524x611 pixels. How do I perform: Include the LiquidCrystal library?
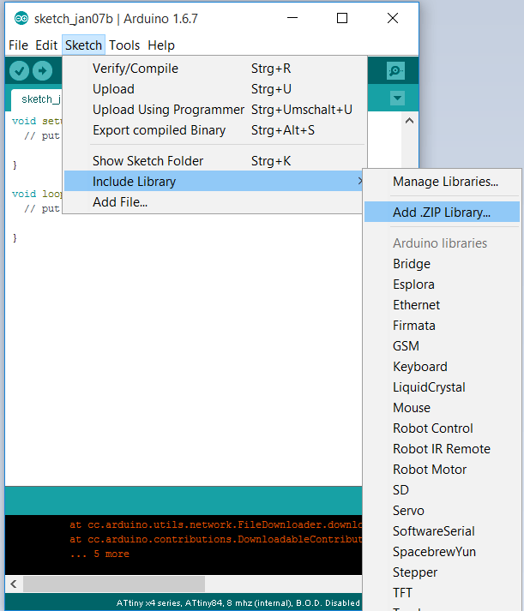point(442,387)
